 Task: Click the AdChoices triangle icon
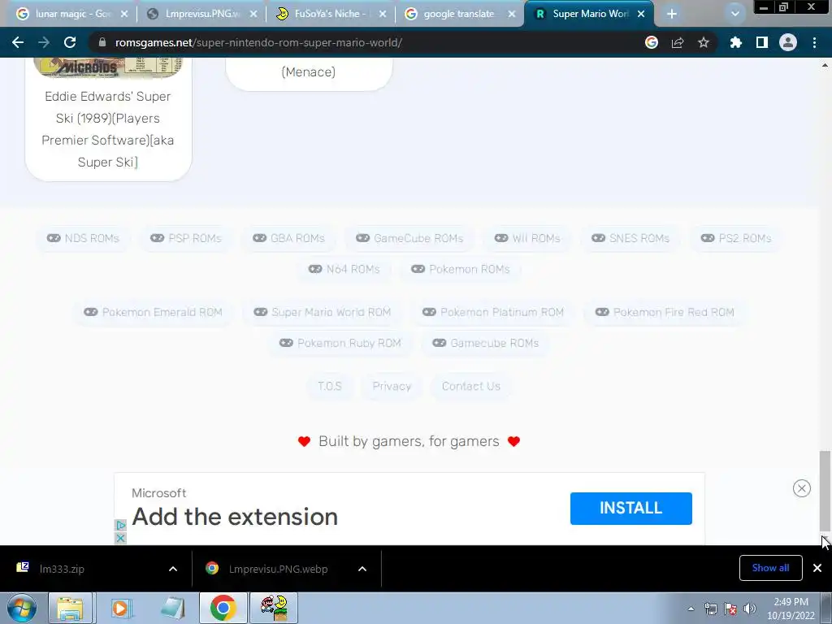120,526
